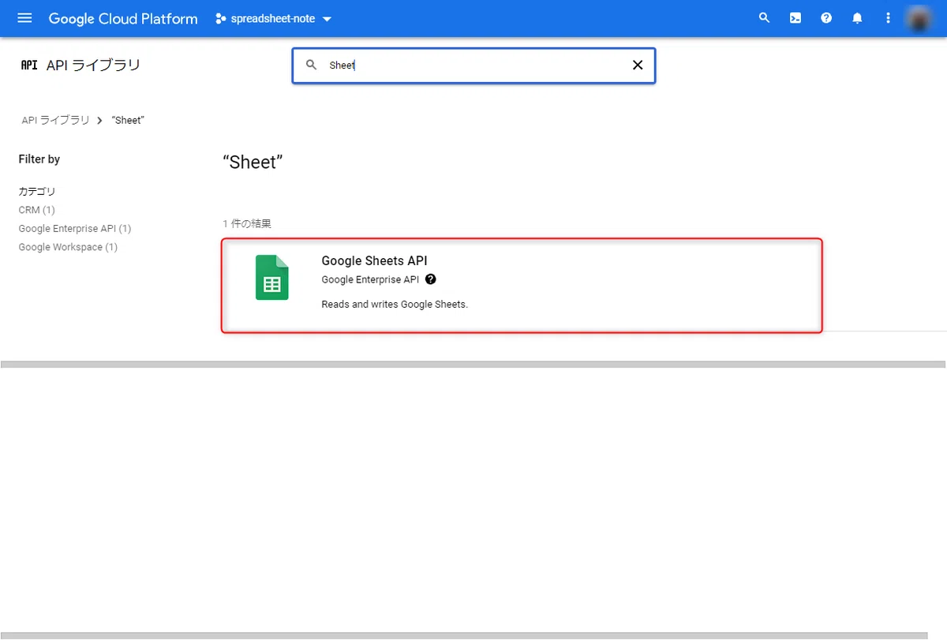Filter by CRM (1) category
Screen dimensions: 947x640
pos(37,210)
